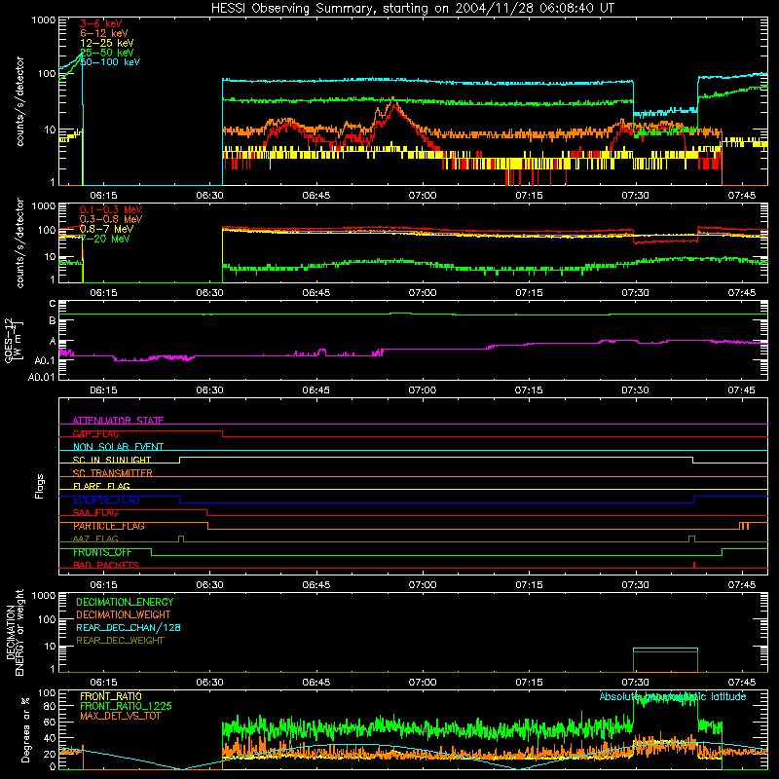The height and width of the screenshot is (779, 779).
Task: Click the DECIMATION ENERGY or weight axis label
Action: pos(15,632)
